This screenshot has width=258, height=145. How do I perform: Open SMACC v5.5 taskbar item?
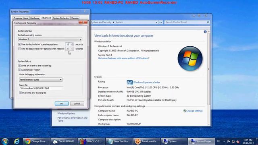tap(92, 141)
